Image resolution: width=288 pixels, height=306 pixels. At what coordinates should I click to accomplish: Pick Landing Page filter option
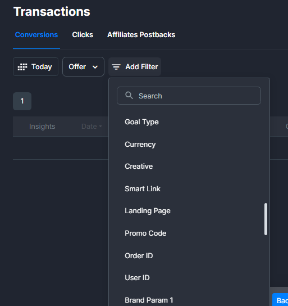(148, 211)
